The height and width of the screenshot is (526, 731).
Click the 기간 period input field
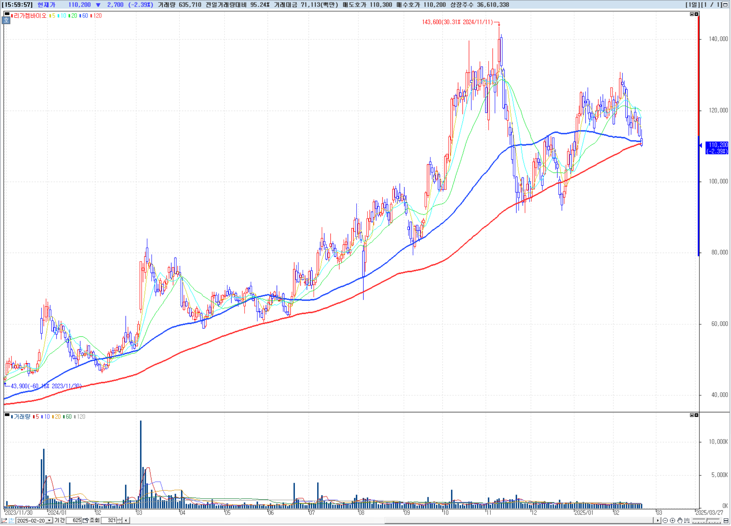pos(74,520)
